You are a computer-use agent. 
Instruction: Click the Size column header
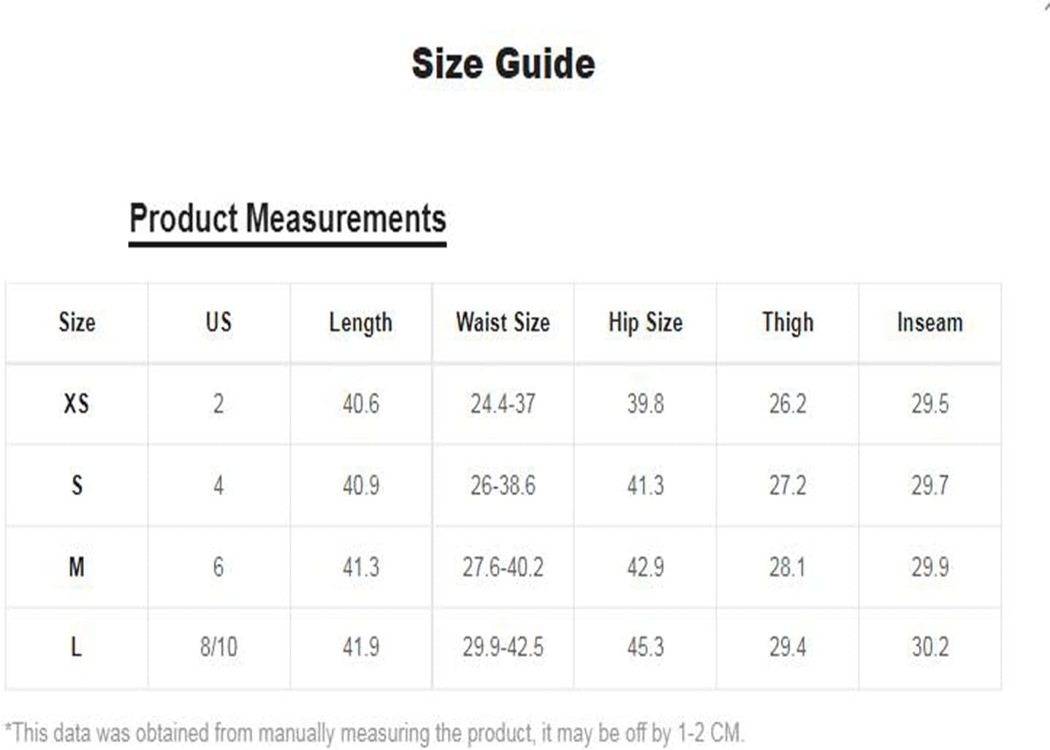click(77, 323)
